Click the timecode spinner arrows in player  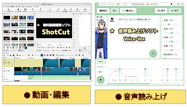click(45, 48)
